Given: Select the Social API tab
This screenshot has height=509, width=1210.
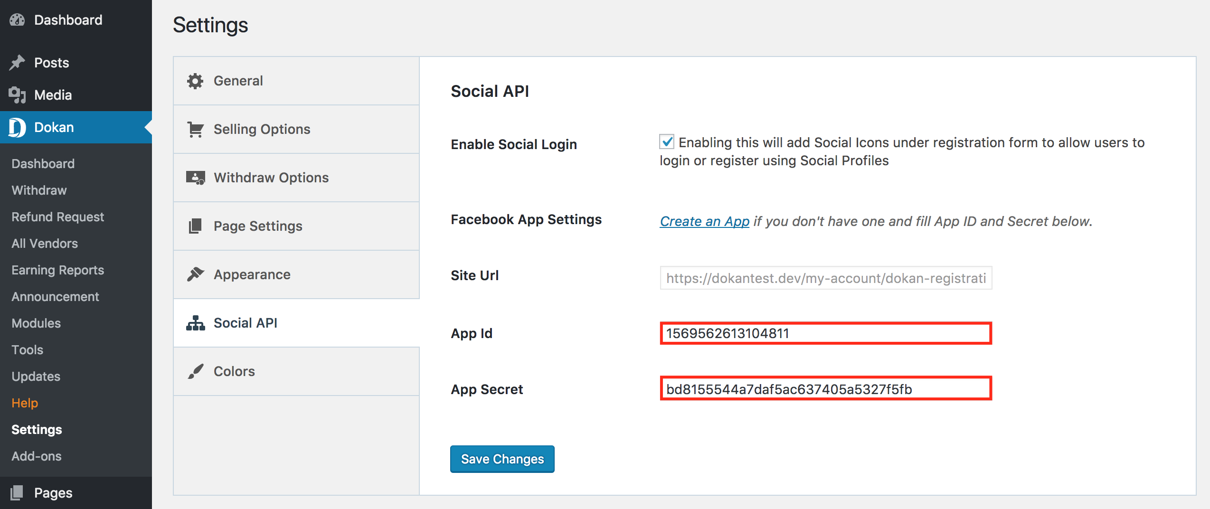Looking at the screenshot, I should click(296, 323).
